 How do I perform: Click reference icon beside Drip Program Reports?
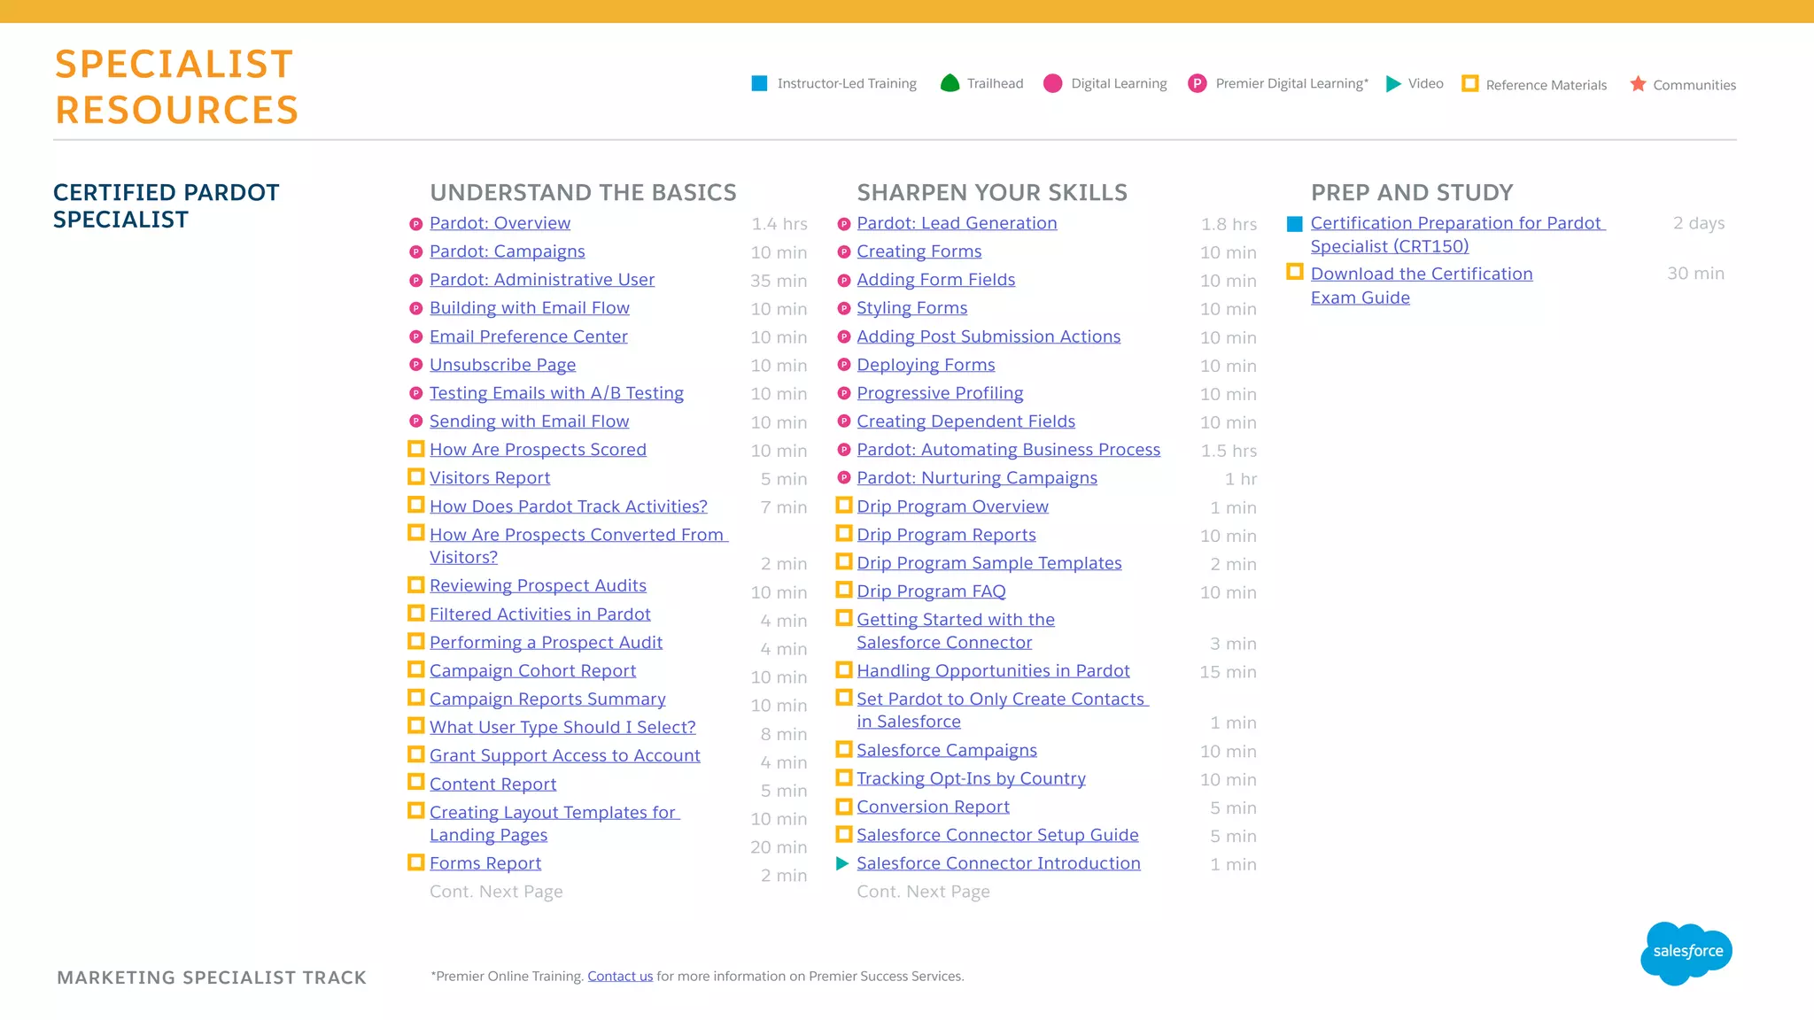tap(844, 533)
